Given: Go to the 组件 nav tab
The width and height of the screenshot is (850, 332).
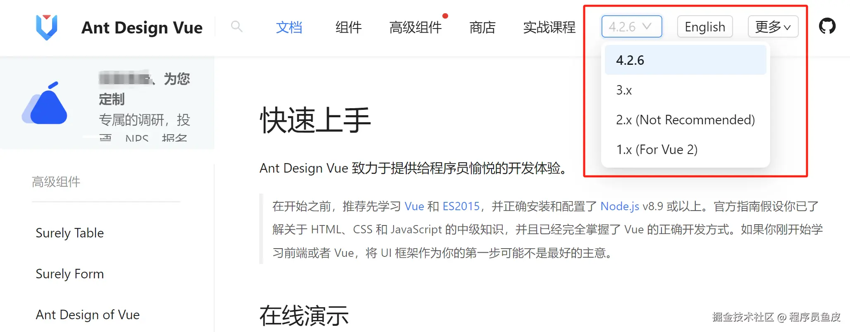Looking at the screenshot, I should pos(349,27).
